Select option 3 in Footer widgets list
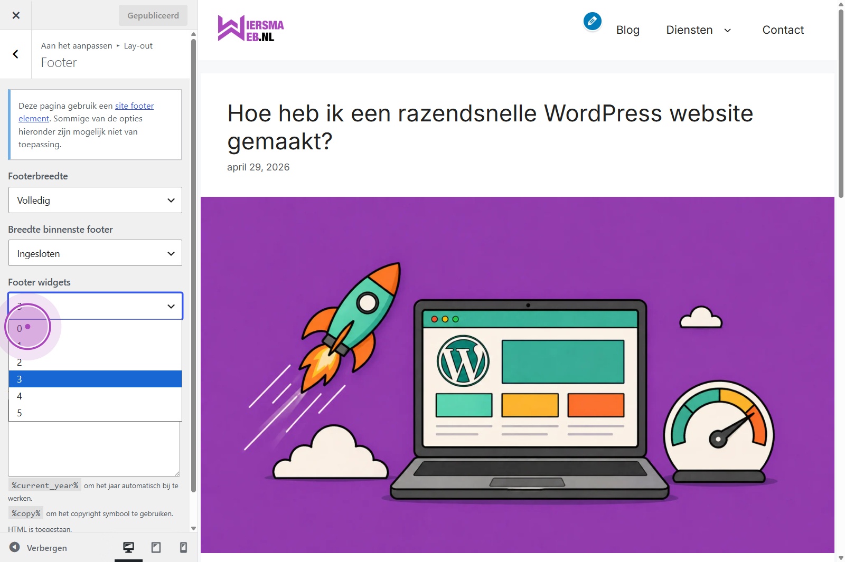This screenshot has width=845, height=562. 95,379
